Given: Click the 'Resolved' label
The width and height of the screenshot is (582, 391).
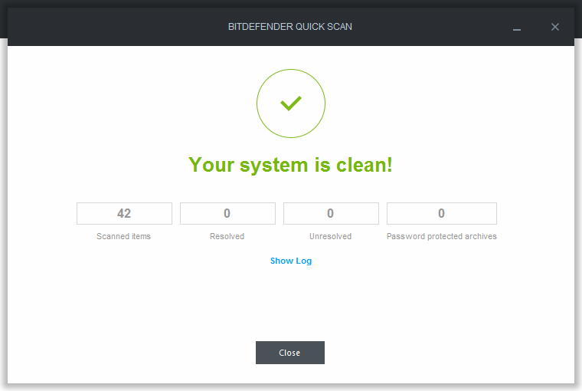Looking at the screenshot, I should click(x=227, y=236).
